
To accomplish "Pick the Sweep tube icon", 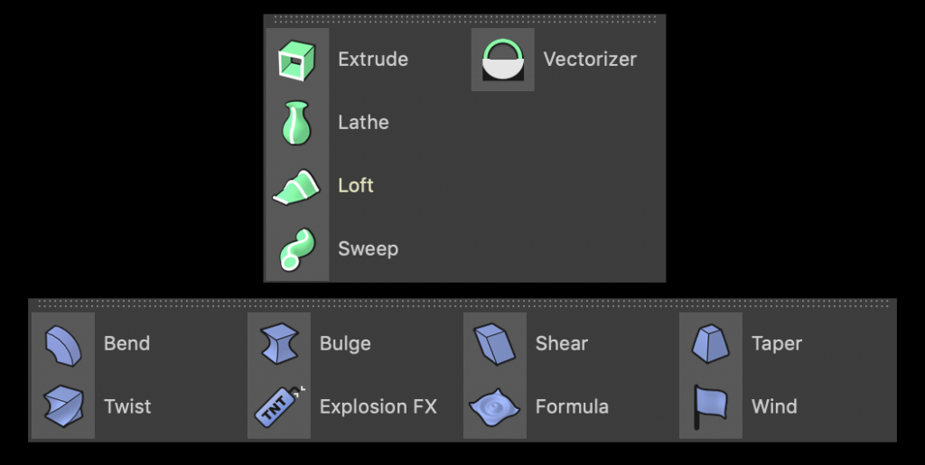I will tap(296, 249).
